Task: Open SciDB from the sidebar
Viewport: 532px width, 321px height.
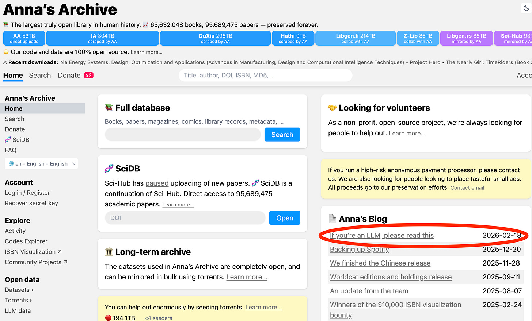Action: (x=17, y=140)
